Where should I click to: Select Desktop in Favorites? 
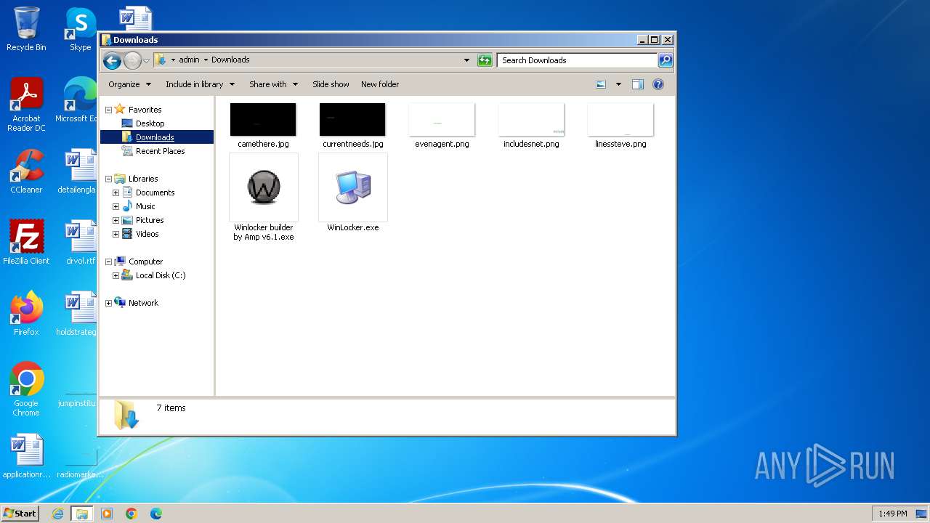click(x=150, y=123)
